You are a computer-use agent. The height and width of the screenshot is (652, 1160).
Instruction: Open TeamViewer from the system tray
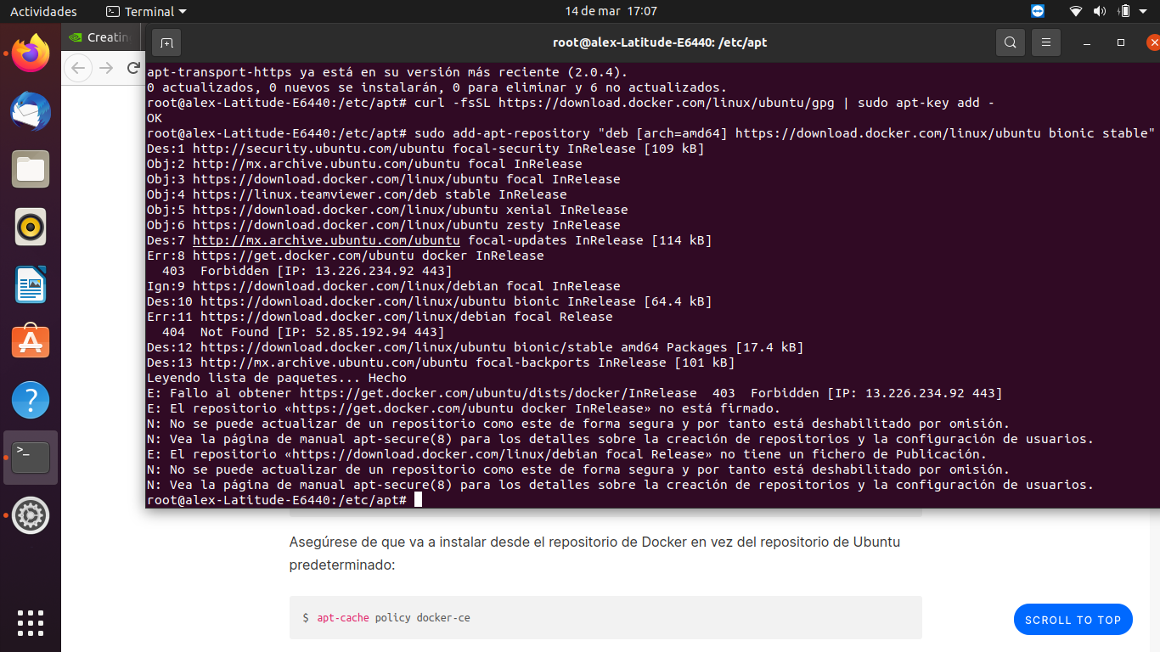[x=1038, y=11]
